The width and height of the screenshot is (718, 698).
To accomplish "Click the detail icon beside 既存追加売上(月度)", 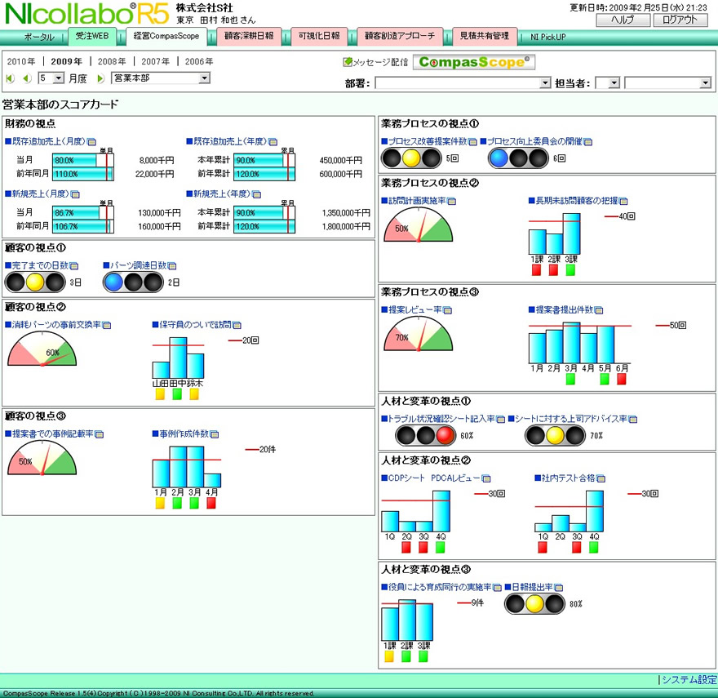I will [91, 142].
